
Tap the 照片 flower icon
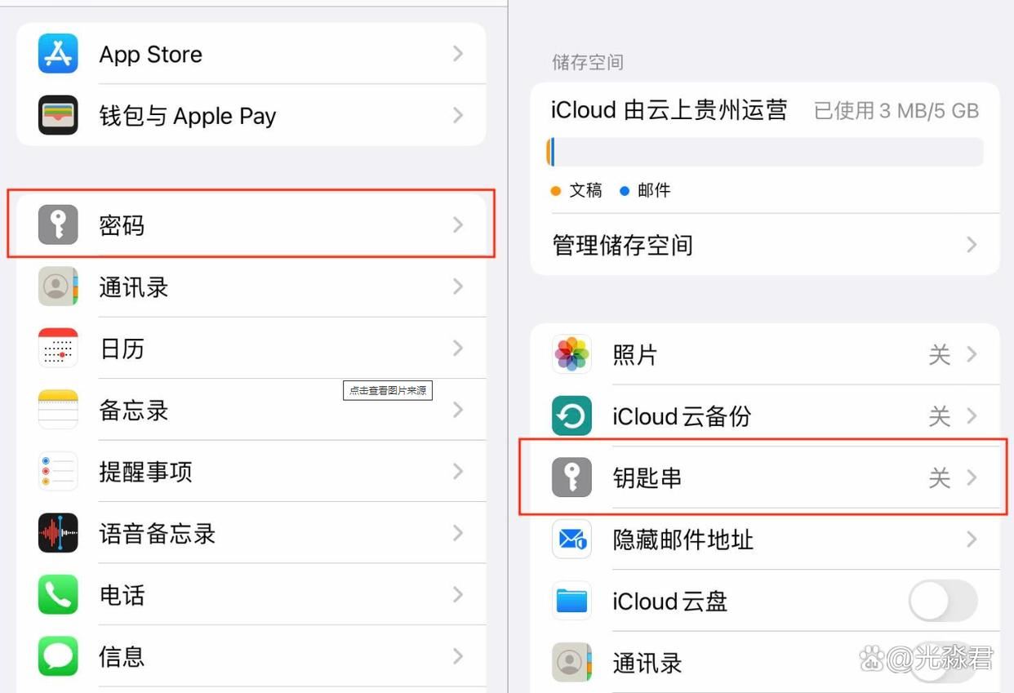click(x=571, y=354)
